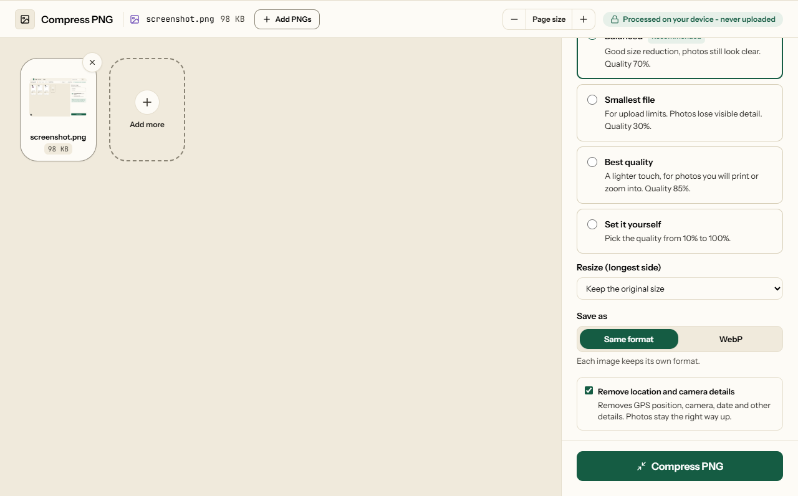The image size is (798, 496).
Task: Click the Compress PNG header title
Action: (77, 19)
